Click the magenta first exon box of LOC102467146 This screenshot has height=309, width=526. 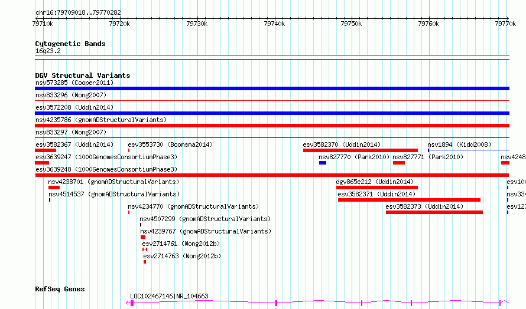[132, 303]
